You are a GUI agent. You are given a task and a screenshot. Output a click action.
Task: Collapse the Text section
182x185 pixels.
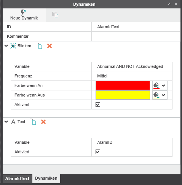6,122
